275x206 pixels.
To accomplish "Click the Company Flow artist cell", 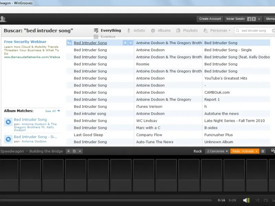I will (149, 135).
